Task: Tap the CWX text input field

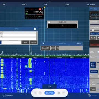Action: (x=12, y=42)
